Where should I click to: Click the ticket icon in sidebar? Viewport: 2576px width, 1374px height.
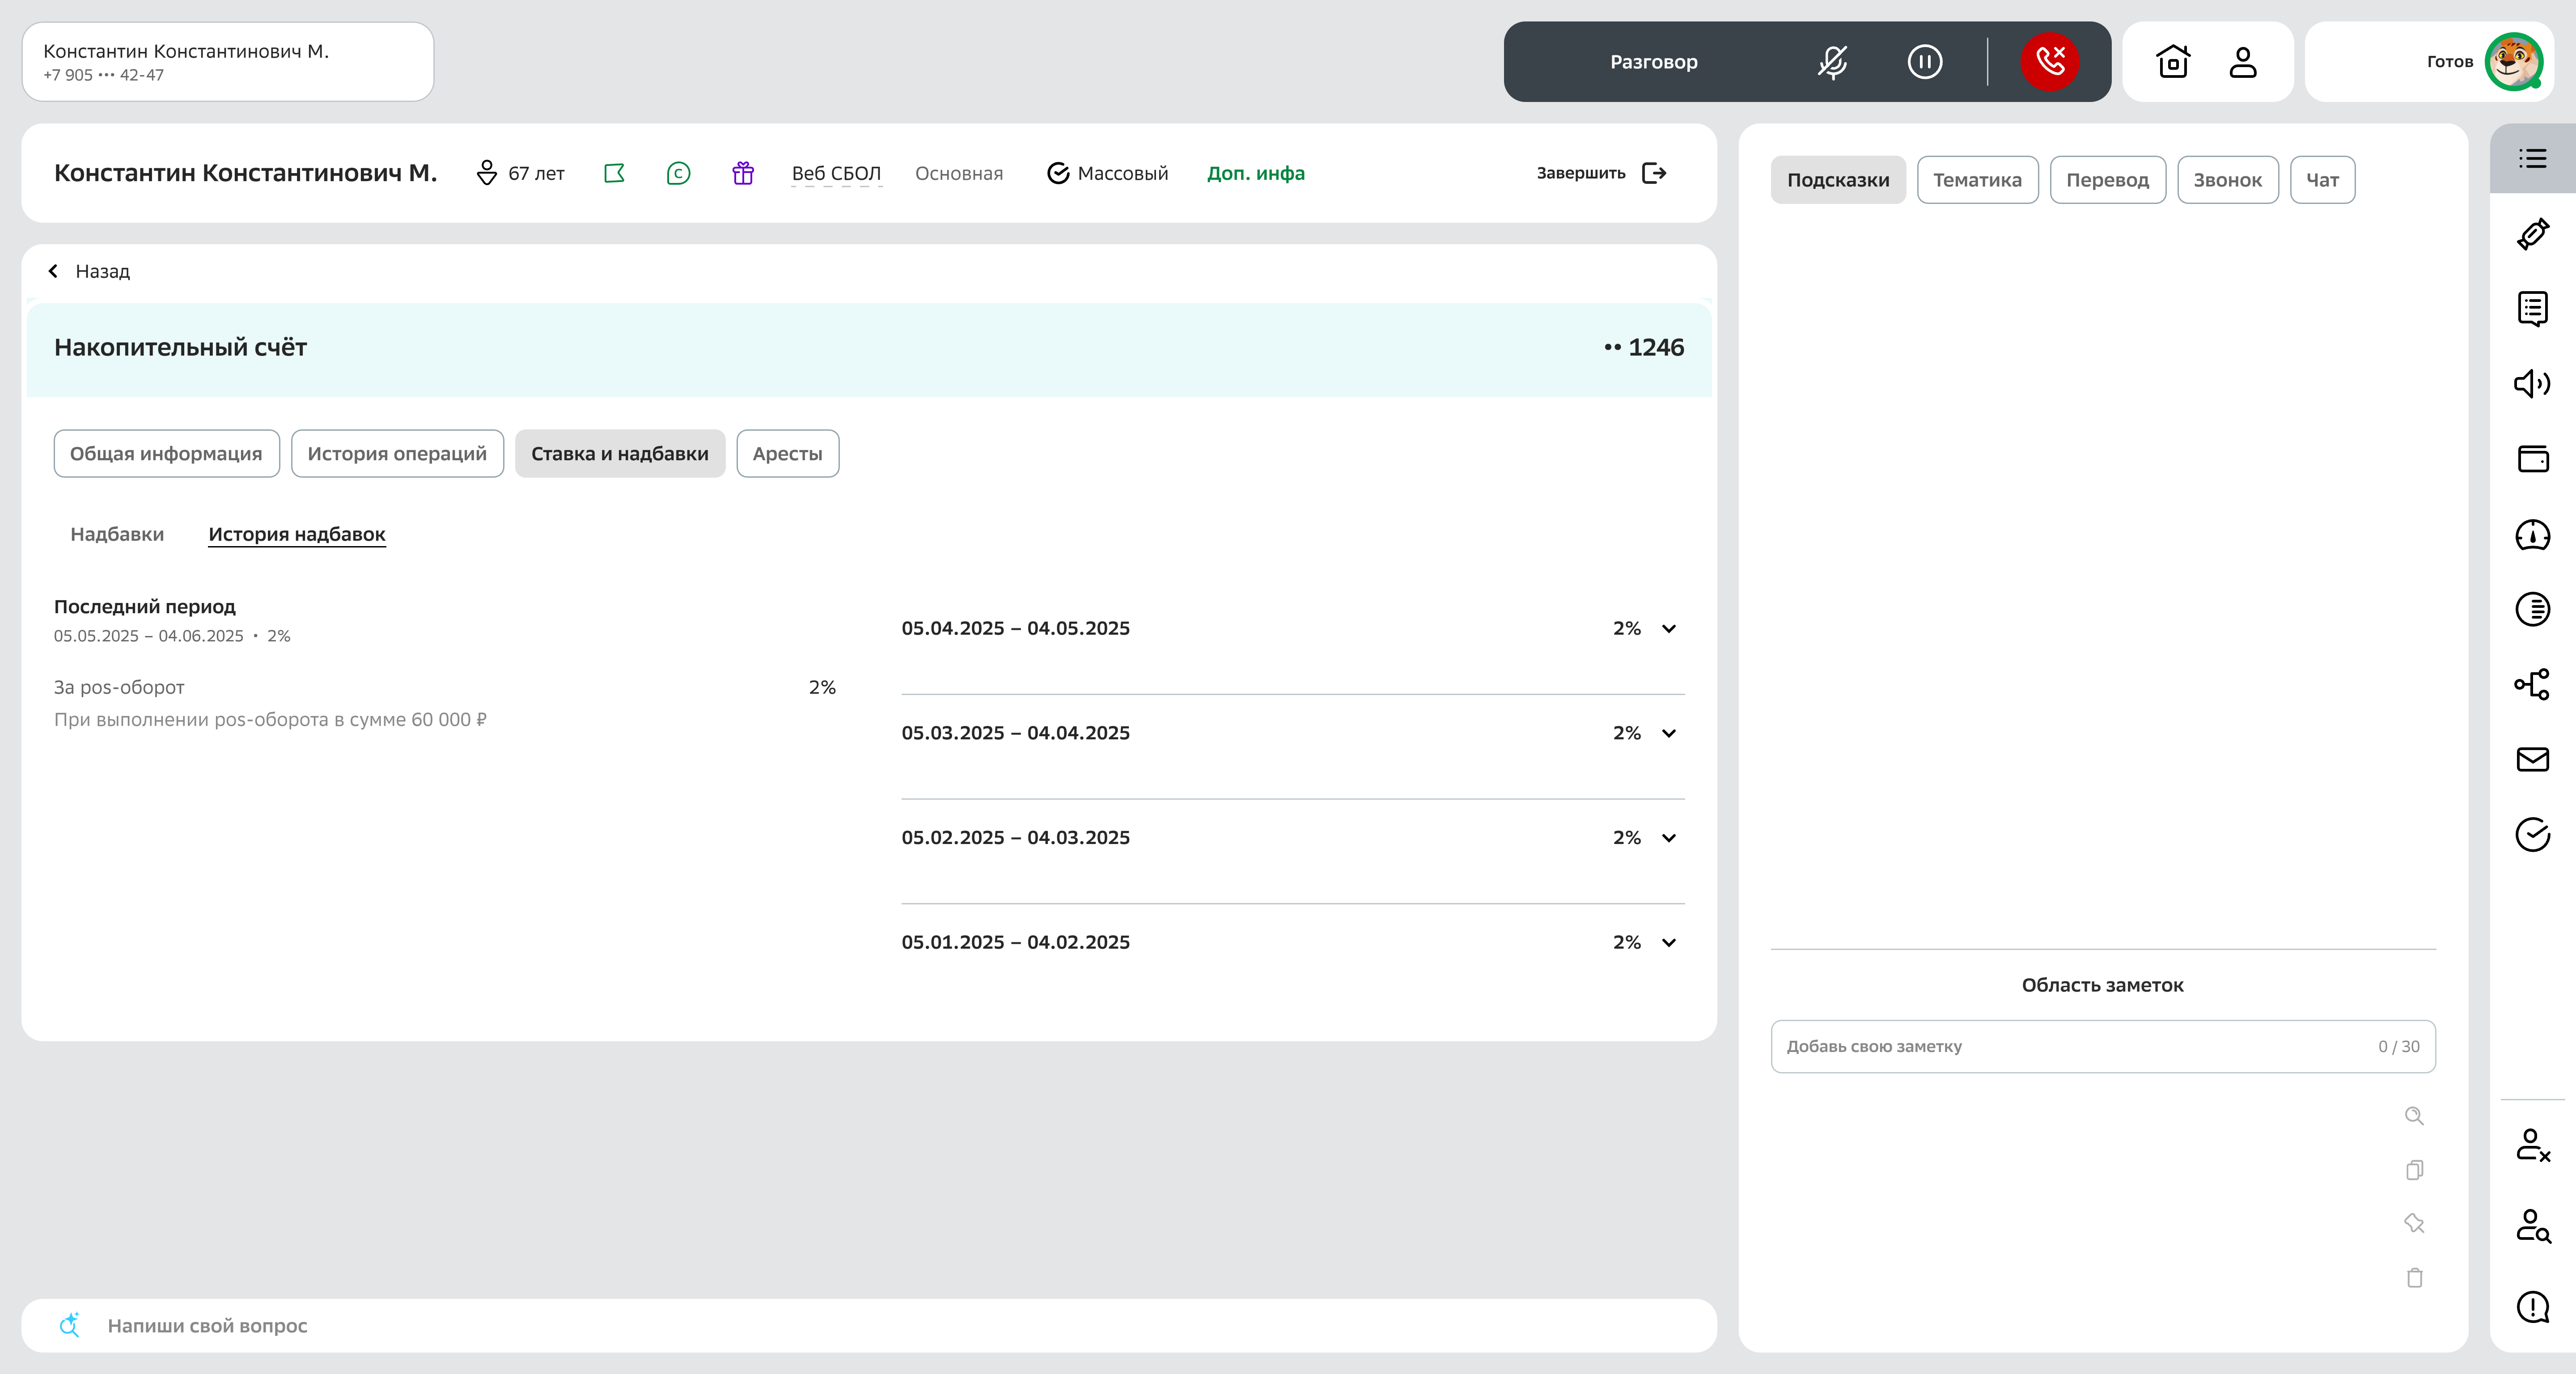click(x=2532, y=234)
